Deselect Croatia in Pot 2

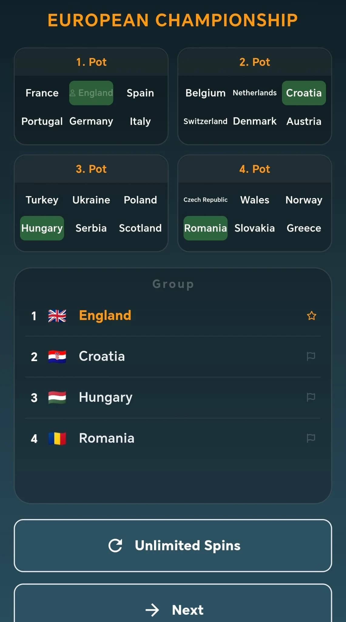[304, 93]
